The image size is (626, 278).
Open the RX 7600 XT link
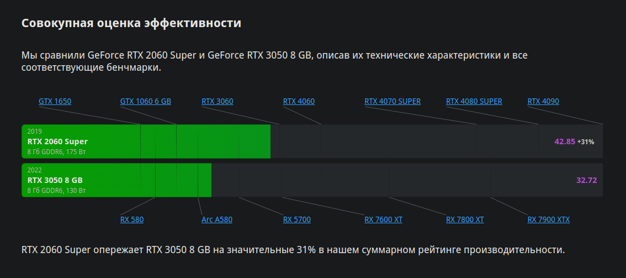(x=383, y=219)
